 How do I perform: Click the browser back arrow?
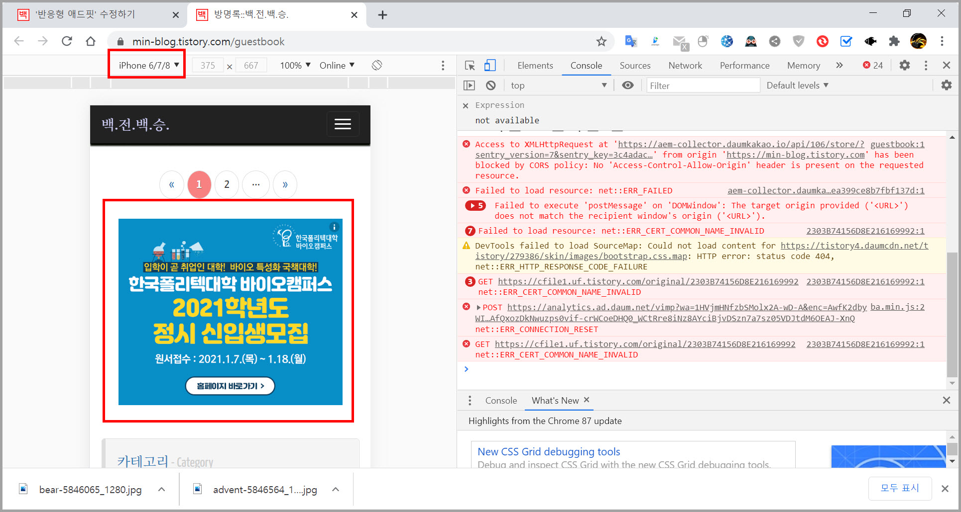[x=19, y=41]
